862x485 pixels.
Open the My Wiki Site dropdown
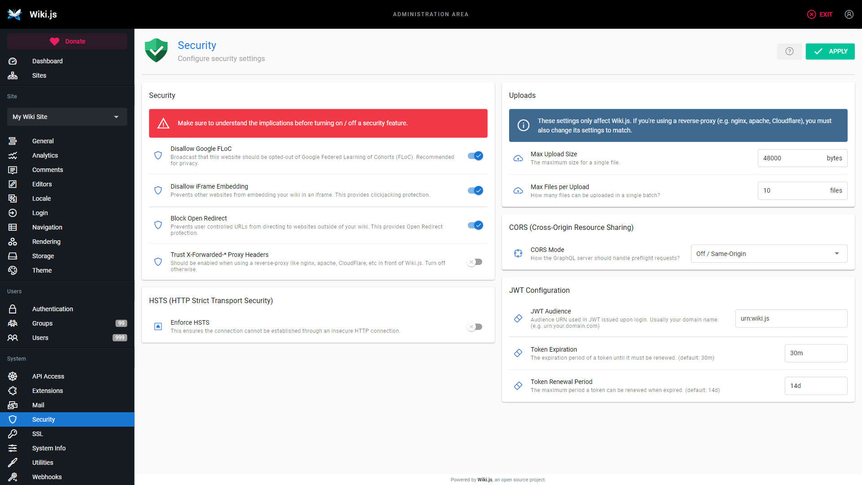[x=67, y=117]
